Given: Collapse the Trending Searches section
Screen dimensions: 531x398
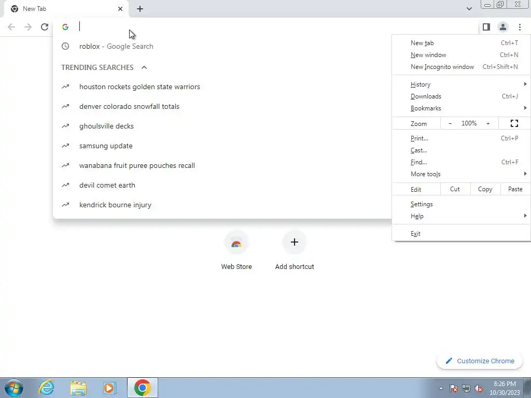Looking at the screenshot, I should 144,67.
